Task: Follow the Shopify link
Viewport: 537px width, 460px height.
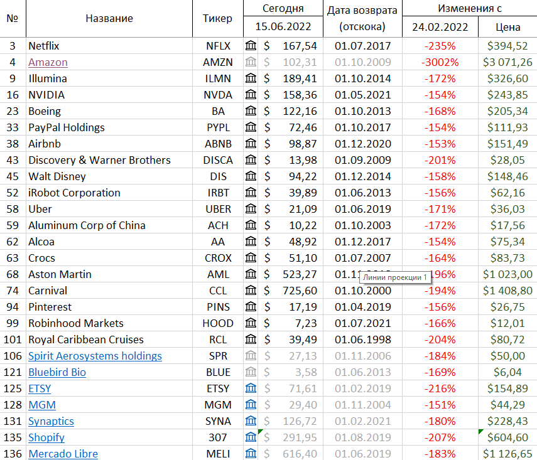Action: point(46,437)
